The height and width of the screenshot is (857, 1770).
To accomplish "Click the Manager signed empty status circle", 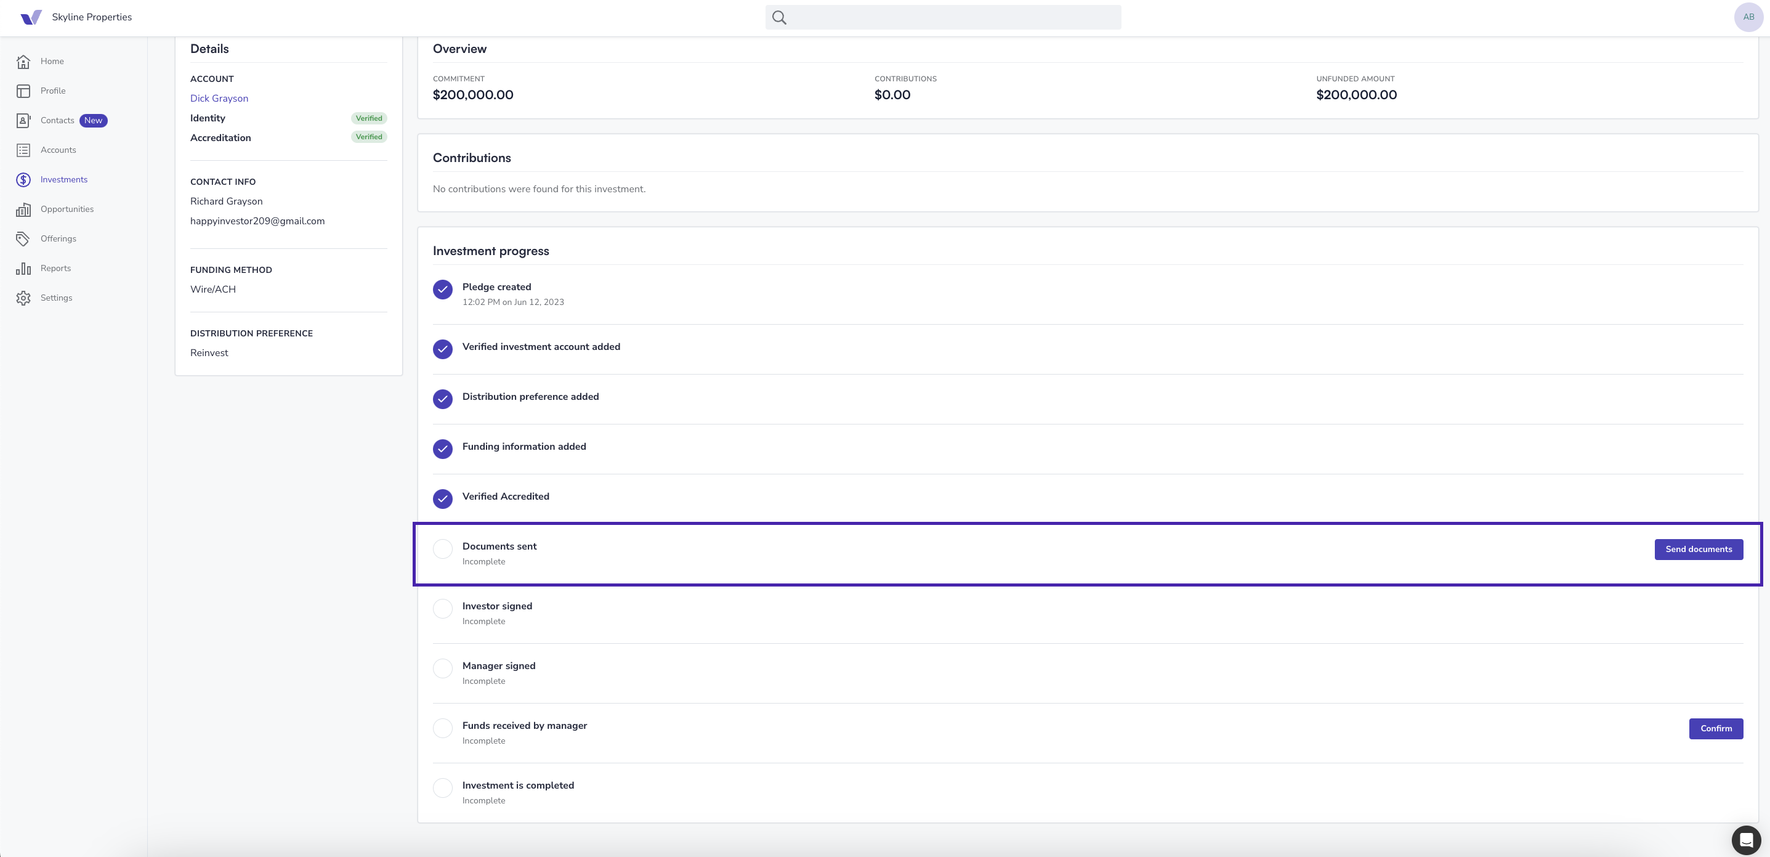I will click(x=442, y=668).
